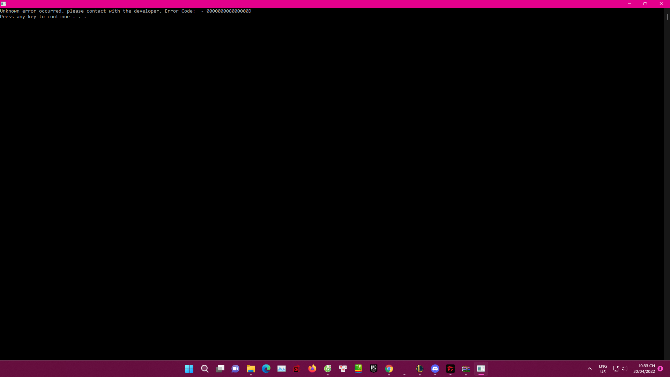Open the green Coc Coc browser icon
670x377 pixels.
pos(328,369)
